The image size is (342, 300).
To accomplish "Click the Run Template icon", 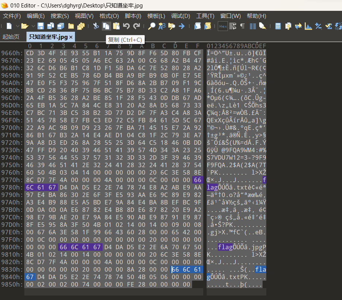I will [207, 26].
